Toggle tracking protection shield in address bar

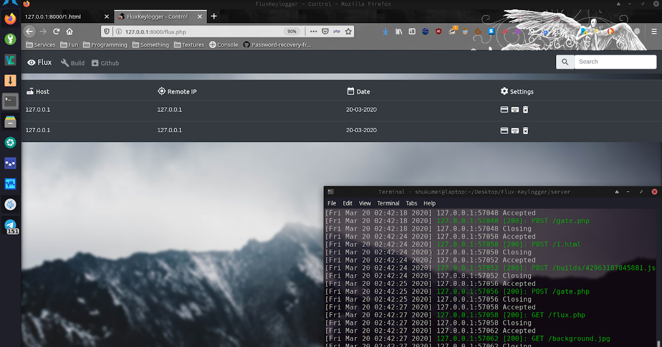click(106, 31)
